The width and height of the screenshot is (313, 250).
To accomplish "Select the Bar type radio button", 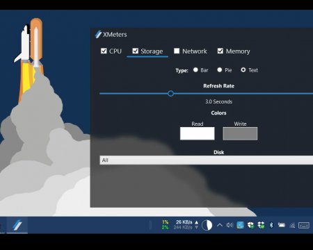I will coord(195,69).
